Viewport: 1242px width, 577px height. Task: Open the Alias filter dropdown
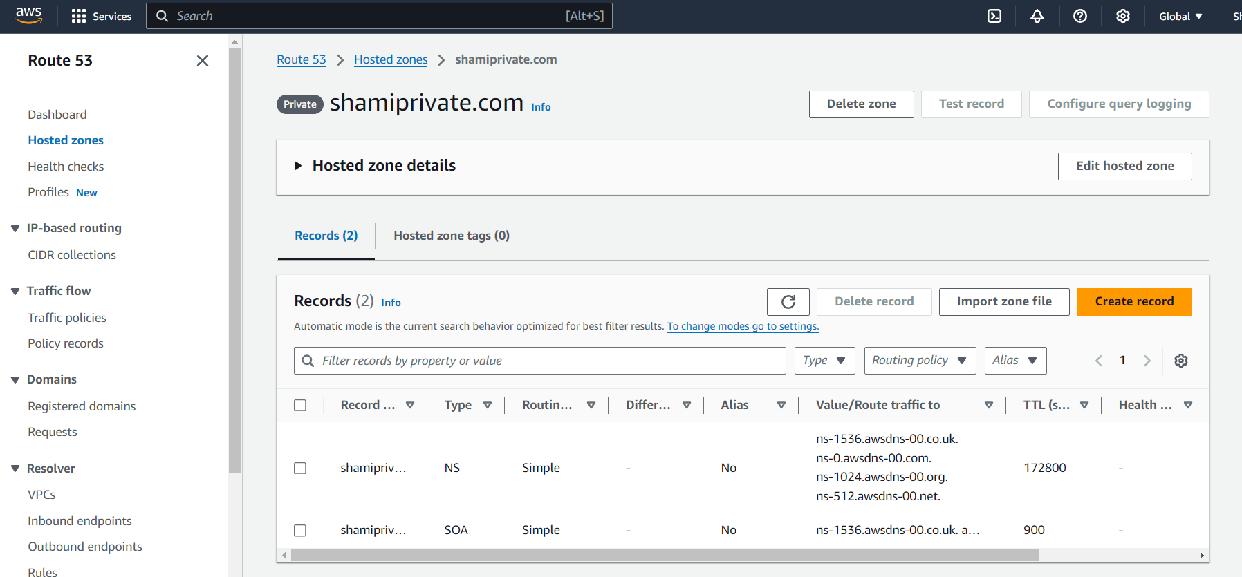coord(1016,361)
